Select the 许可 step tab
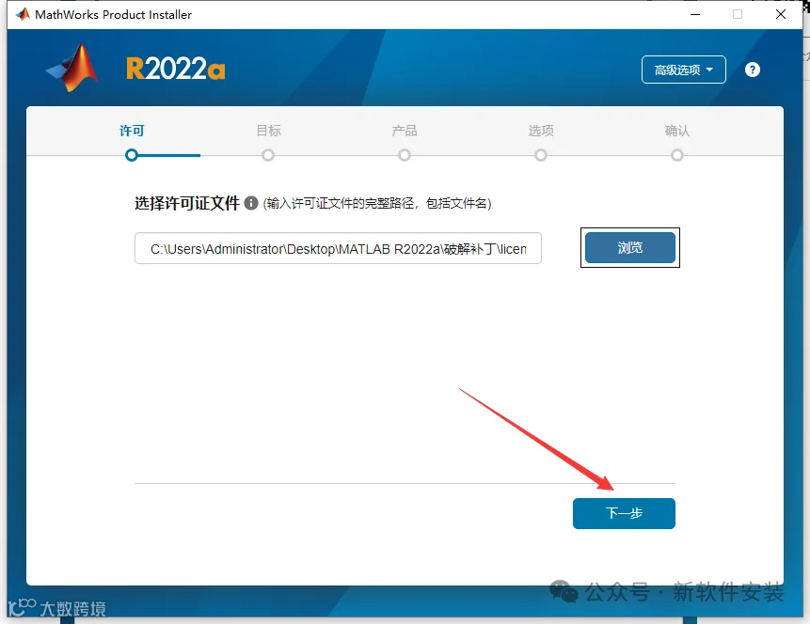The width and height of the screenshot is (810, 624). (x=132, y=131)
